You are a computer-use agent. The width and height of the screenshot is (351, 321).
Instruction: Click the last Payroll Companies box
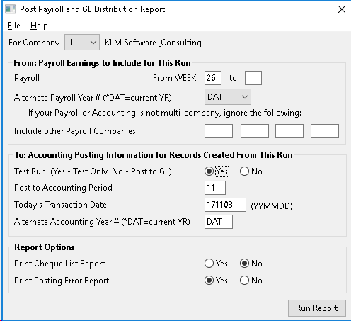click(325, 131)
